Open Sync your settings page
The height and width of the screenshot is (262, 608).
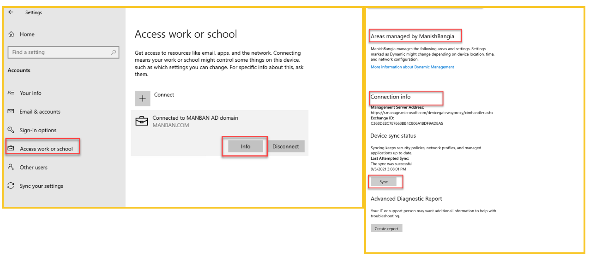[41, 186]
